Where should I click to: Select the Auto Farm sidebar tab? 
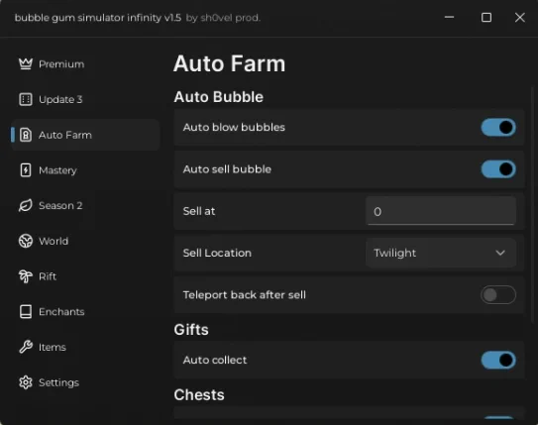[x=85, y=135]
